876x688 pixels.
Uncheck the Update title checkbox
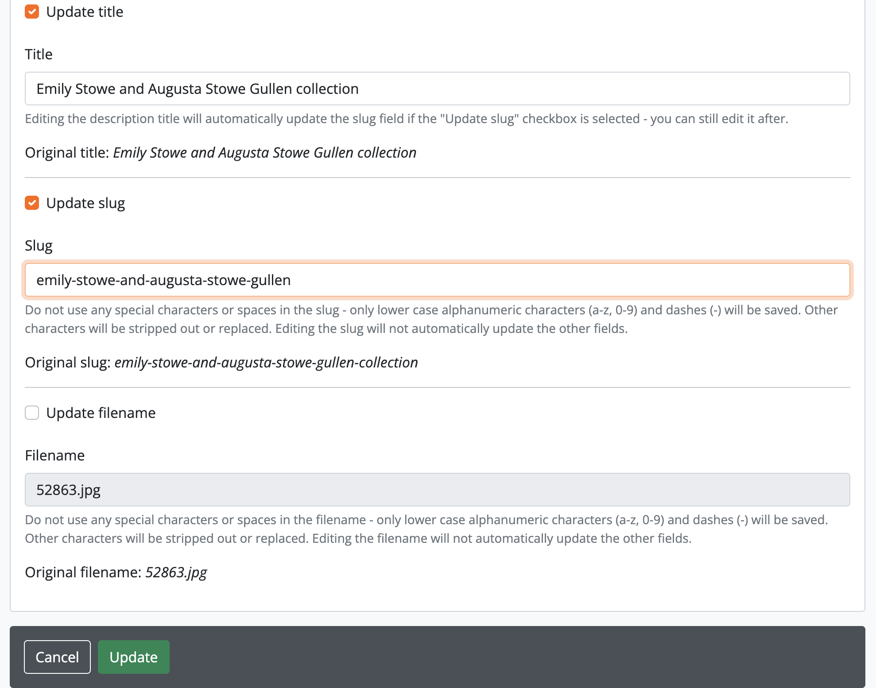(32, 12)
